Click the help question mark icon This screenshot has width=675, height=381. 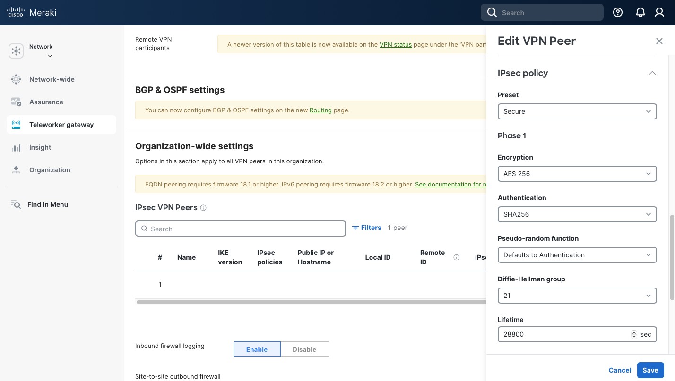point(618,13)
